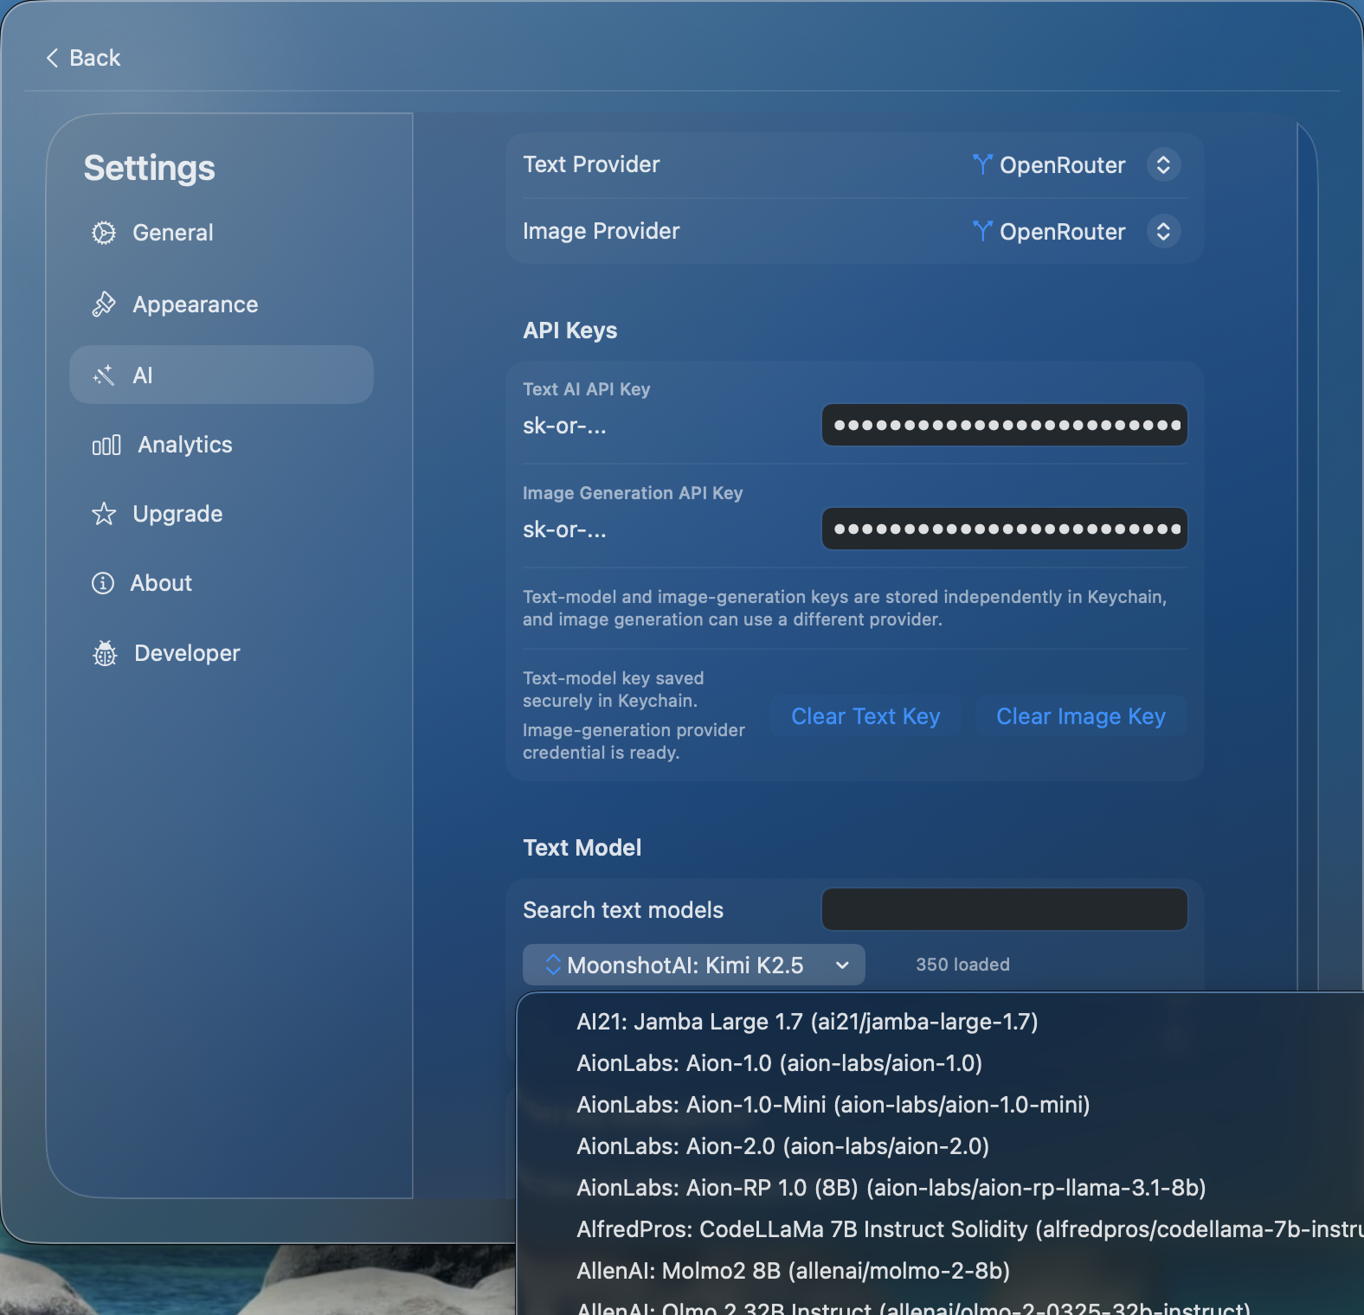Open the Developer settings section

[x=222, y=653]
